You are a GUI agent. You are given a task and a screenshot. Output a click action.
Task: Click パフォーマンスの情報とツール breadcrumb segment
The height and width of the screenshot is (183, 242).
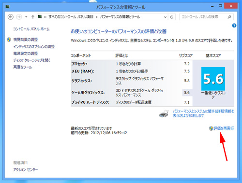[120, 17]
